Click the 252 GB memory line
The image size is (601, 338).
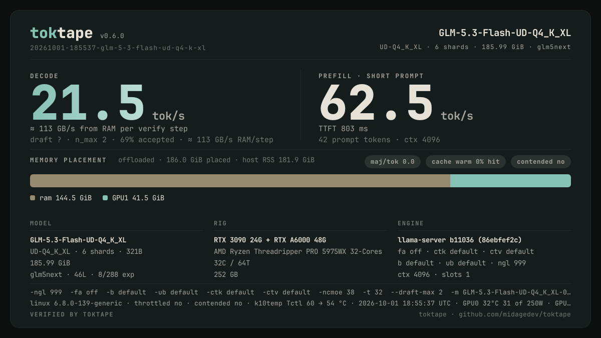click(226, 274)
